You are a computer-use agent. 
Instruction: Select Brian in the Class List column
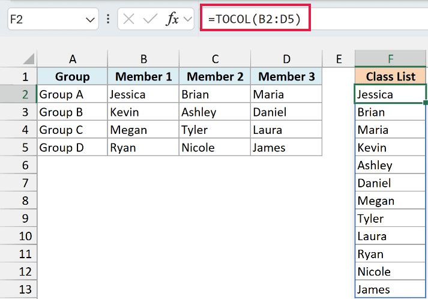390,112
